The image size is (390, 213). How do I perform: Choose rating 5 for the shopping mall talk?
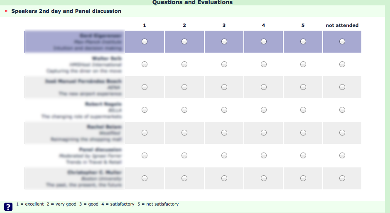[x=303, y=133]
